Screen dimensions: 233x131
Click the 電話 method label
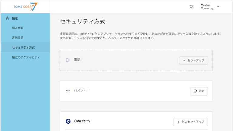77,60
